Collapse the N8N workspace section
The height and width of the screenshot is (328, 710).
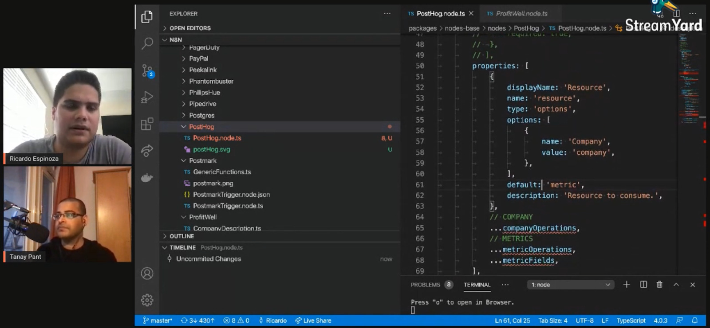[280, 39]
